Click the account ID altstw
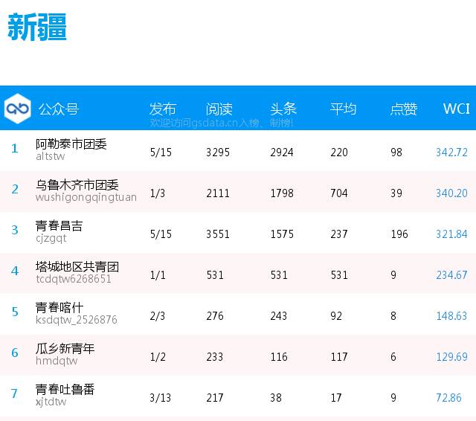The width and height of the screenshot is (476, 421). (51, 156)
